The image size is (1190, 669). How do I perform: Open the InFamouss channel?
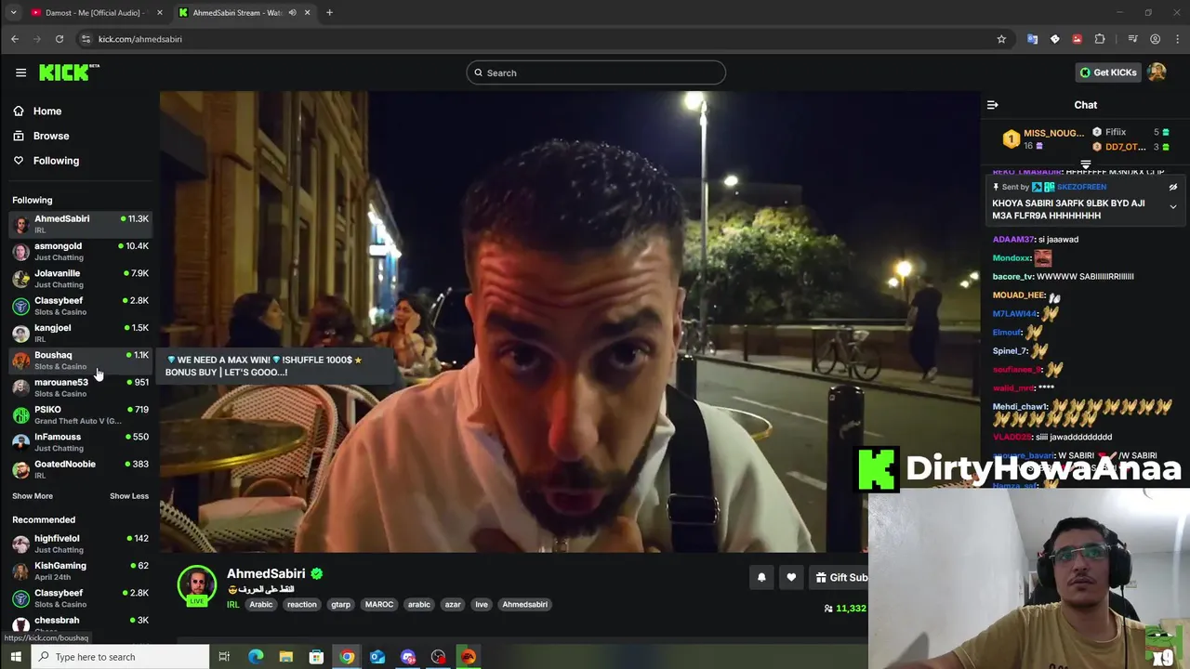click(81, 442)
